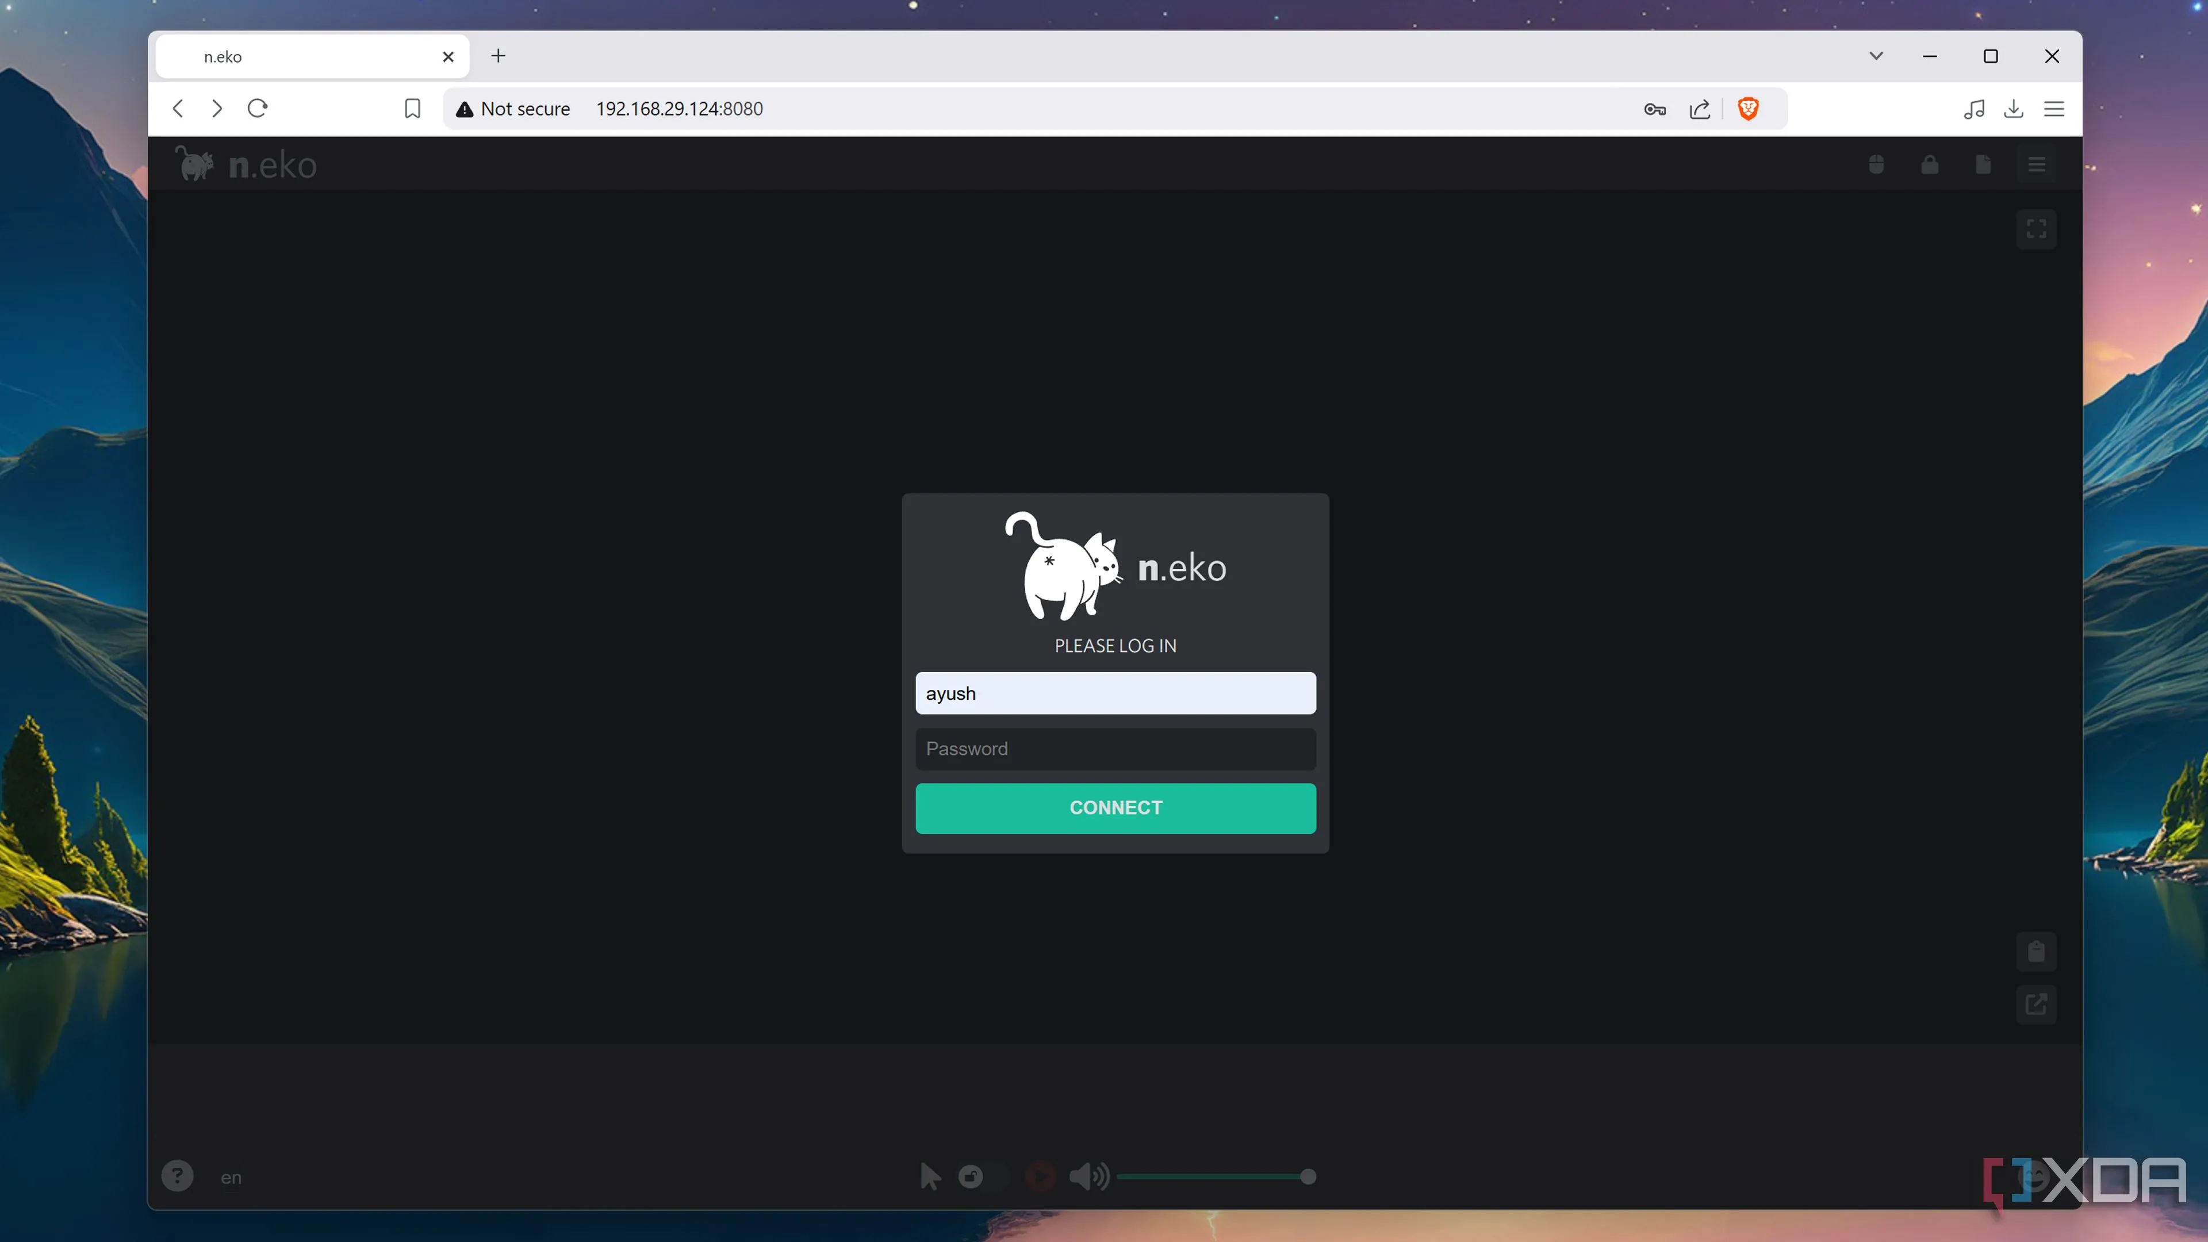Open the media music note icon

1974,109
